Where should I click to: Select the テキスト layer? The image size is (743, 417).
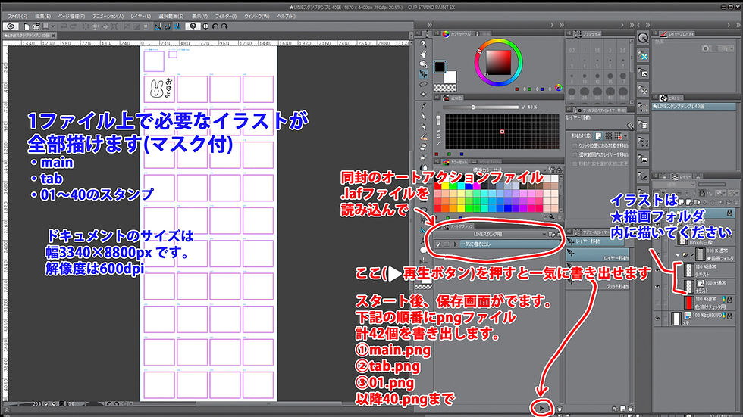(710, 270)
